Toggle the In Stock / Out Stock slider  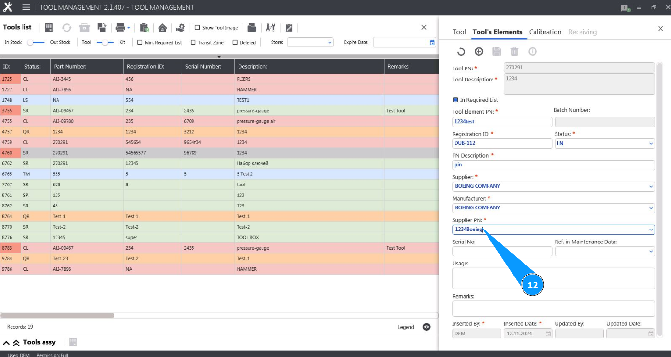36,43
